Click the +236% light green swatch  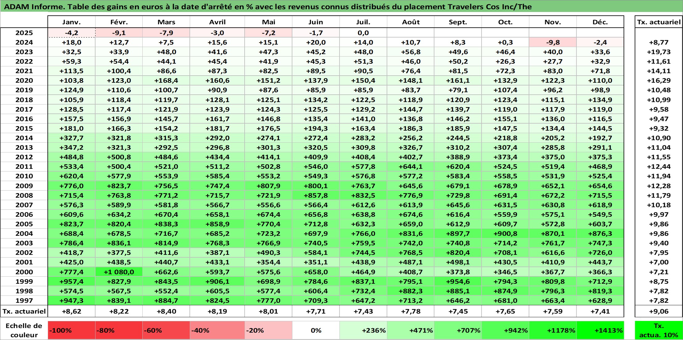click(x=363, y=330)
